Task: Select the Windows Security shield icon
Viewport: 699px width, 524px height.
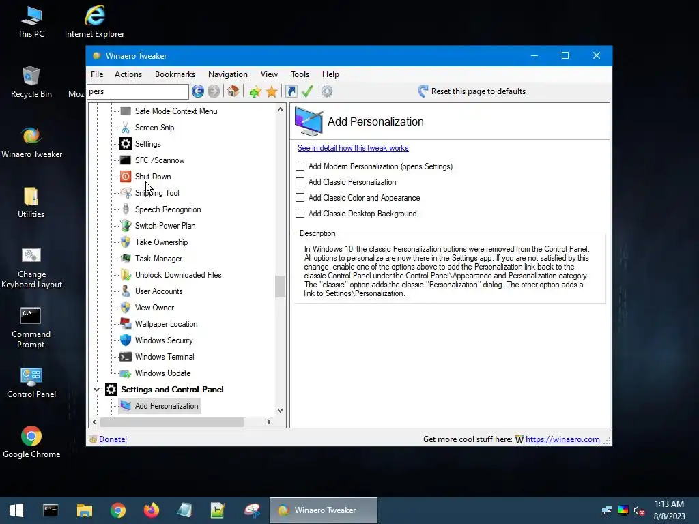Action: click(x=126, y=340)
